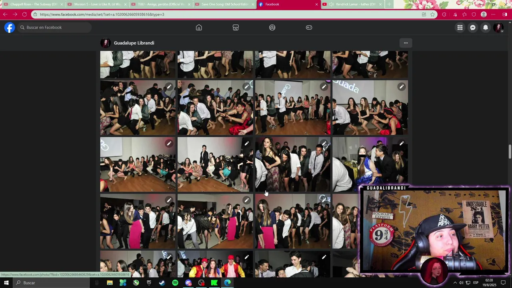Show hidden system tray icons
512x288 pixels.
click(x=455, y=283)
